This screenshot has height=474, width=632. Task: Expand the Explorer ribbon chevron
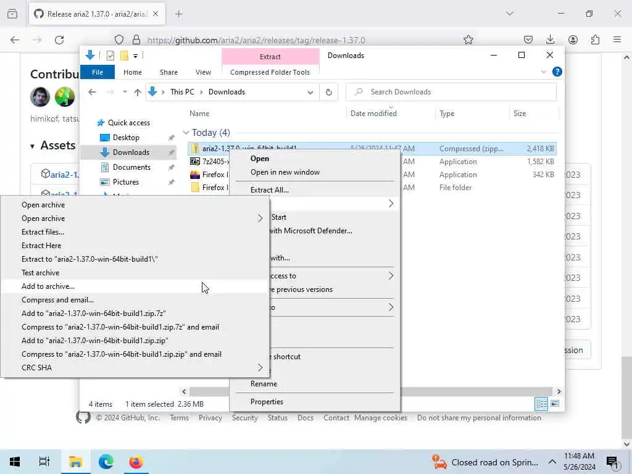tap(543, 72)
